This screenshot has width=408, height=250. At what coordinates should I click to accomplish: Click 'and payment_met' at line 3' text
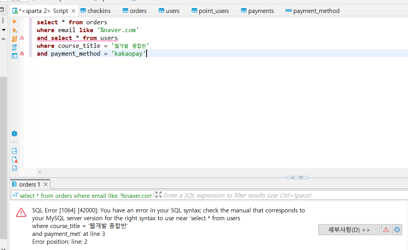coord(69,234)
